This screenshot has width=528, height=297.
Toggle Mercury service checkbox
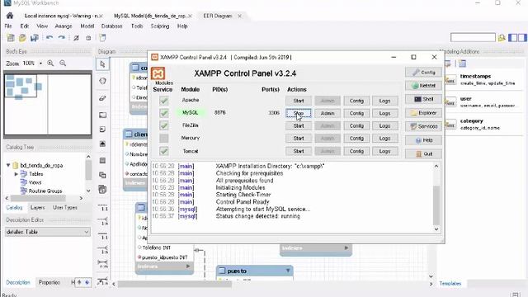(164, 138)
